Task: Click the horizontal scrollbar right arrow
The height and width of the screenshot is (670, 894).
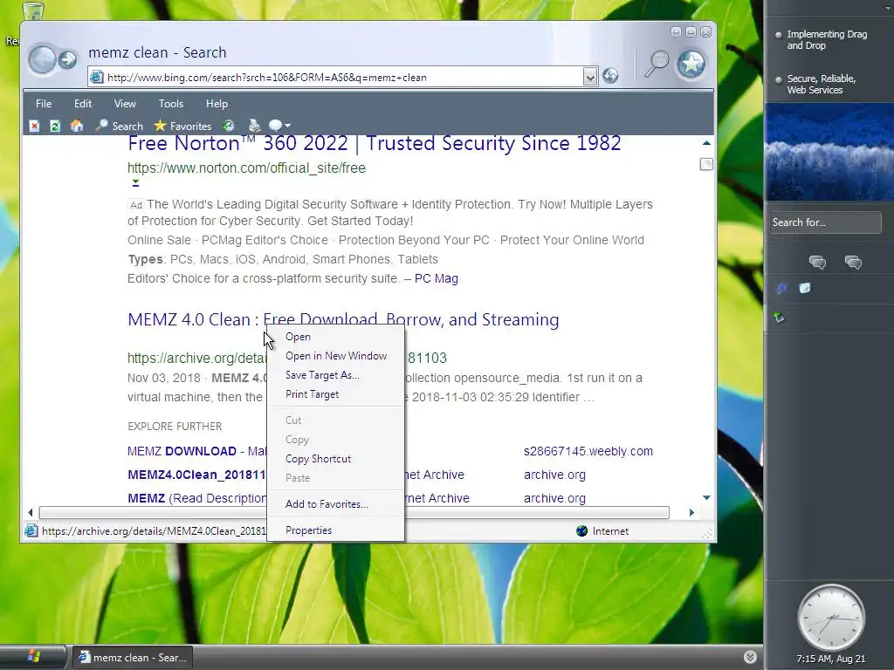Action: point(691,512)
